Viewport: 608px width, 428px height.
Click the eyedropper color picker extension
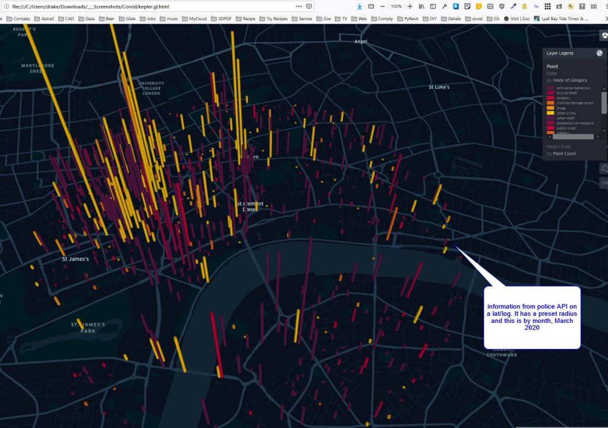point(514,6)
